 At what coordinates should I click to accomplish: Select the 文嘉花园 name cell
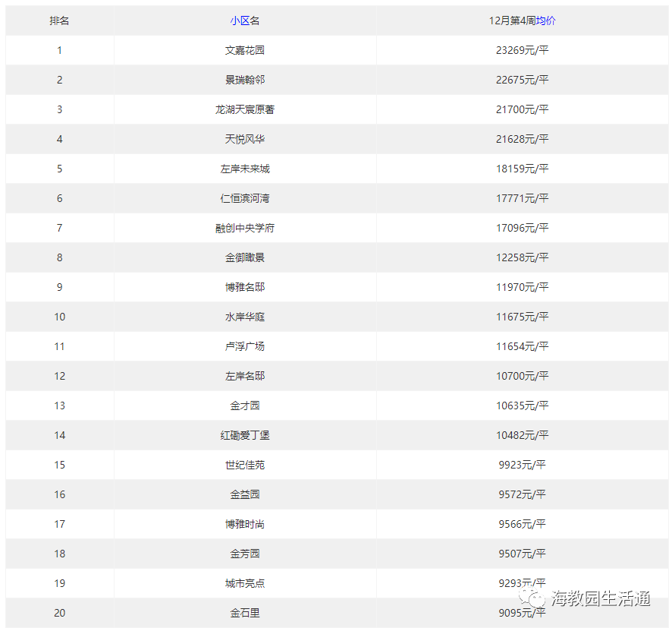coord(245,50)
